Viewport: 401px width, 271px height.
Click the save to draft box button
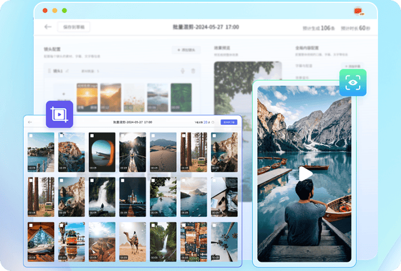pyautogui.click(x=74, y=27)
